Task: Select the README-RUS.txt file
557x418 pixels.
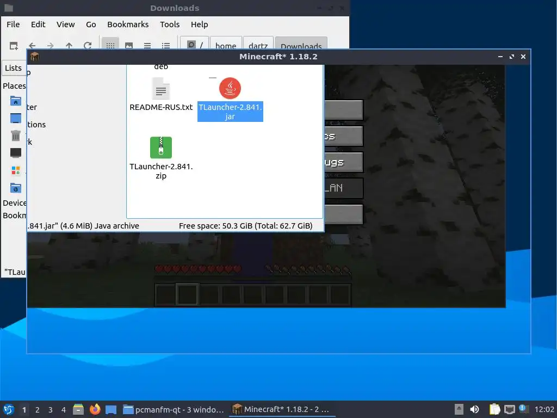Action: click(161, 95)
